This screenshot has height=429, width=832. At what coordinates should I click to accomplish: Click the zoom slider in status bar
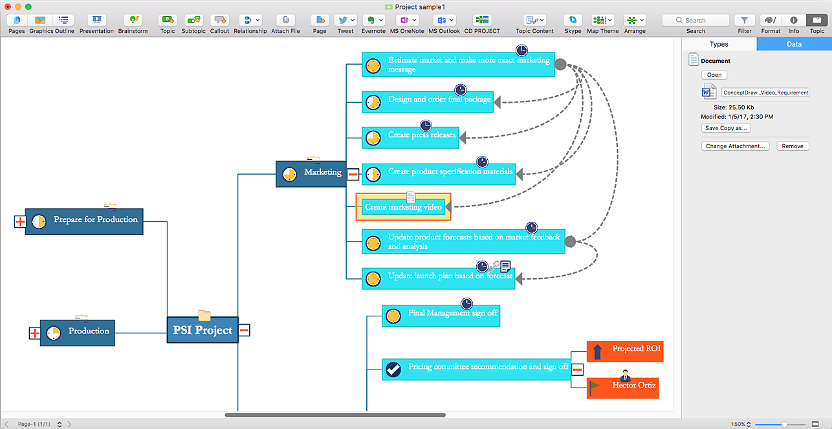[784, 424]
